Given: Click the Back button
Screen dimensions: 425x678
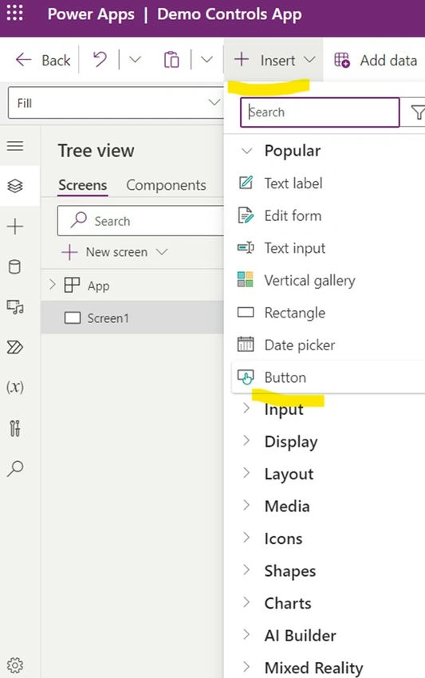Looking at the screenshot, I should point(43,60).
